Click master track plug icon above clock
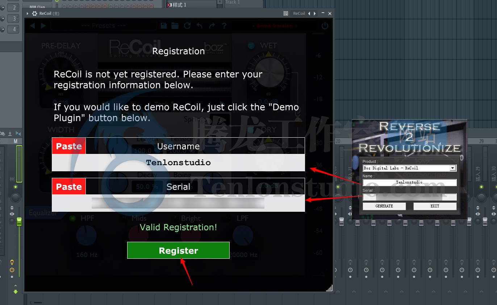The width and height of the screenshot is (497, 305). click(x=12, y=262)
